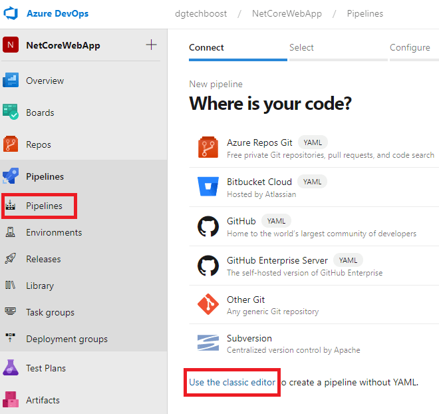The image size is (439, 414).
Task: Switch to the Configure step tab
Action: (x=410, y=47)
